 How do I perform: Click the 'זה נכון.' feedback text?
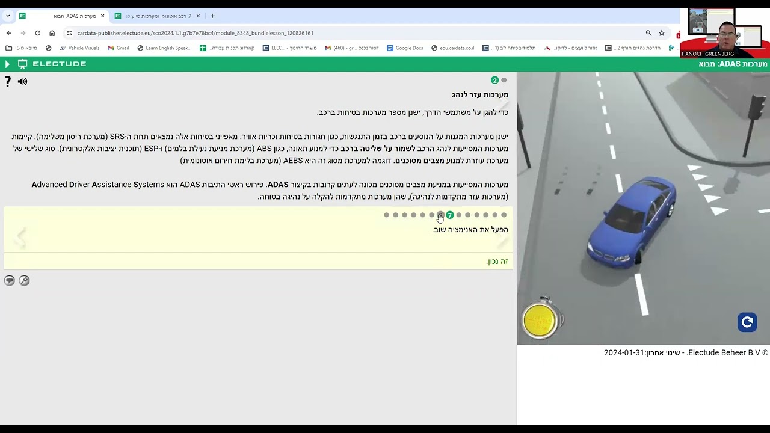(x=497, y=261)
